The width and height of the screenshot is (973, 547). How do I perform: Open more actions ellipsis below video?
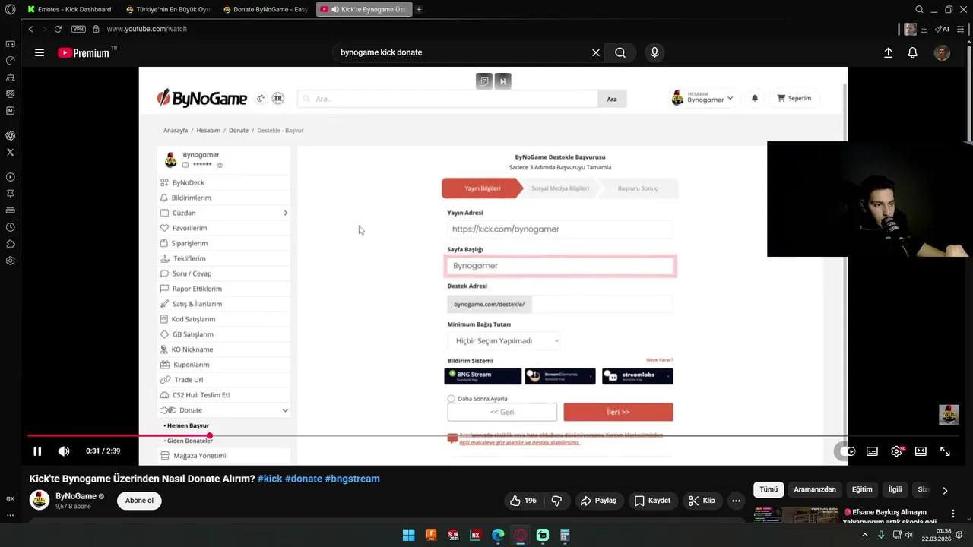pyautogui.click(x=736, y=501)
